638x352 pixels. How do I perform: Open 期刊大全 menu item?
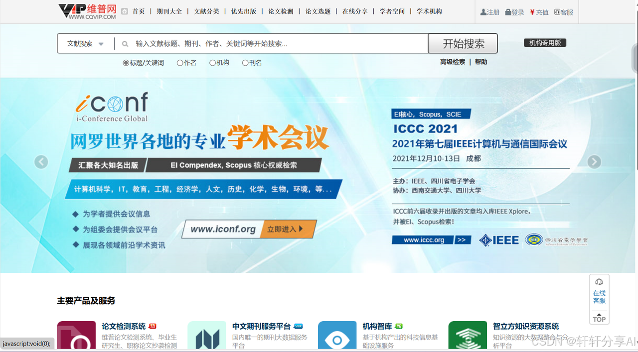click(169, 11)
